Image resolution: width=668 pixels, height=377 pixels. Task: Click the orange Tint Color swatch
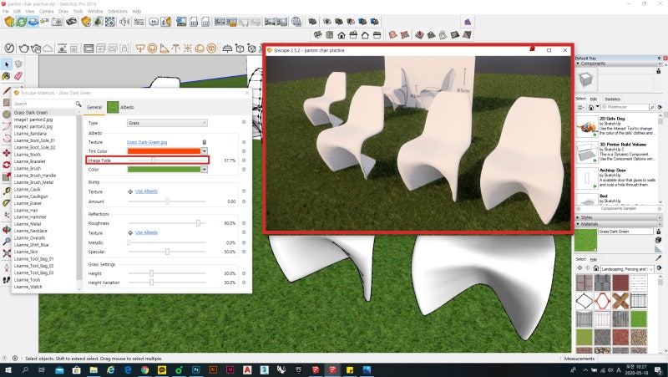click(x=164, y=151)
